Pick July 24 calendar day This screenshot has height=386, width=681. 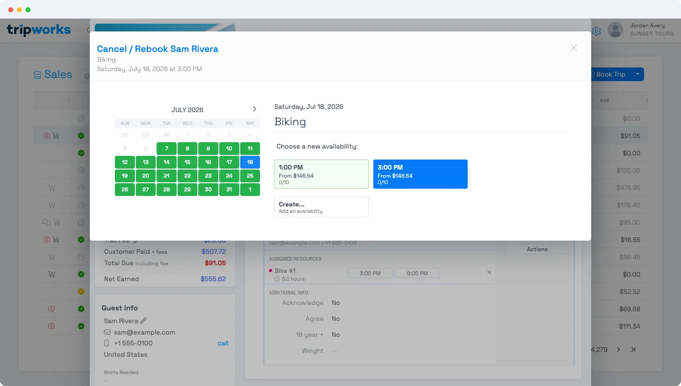(x=229, y=176)
